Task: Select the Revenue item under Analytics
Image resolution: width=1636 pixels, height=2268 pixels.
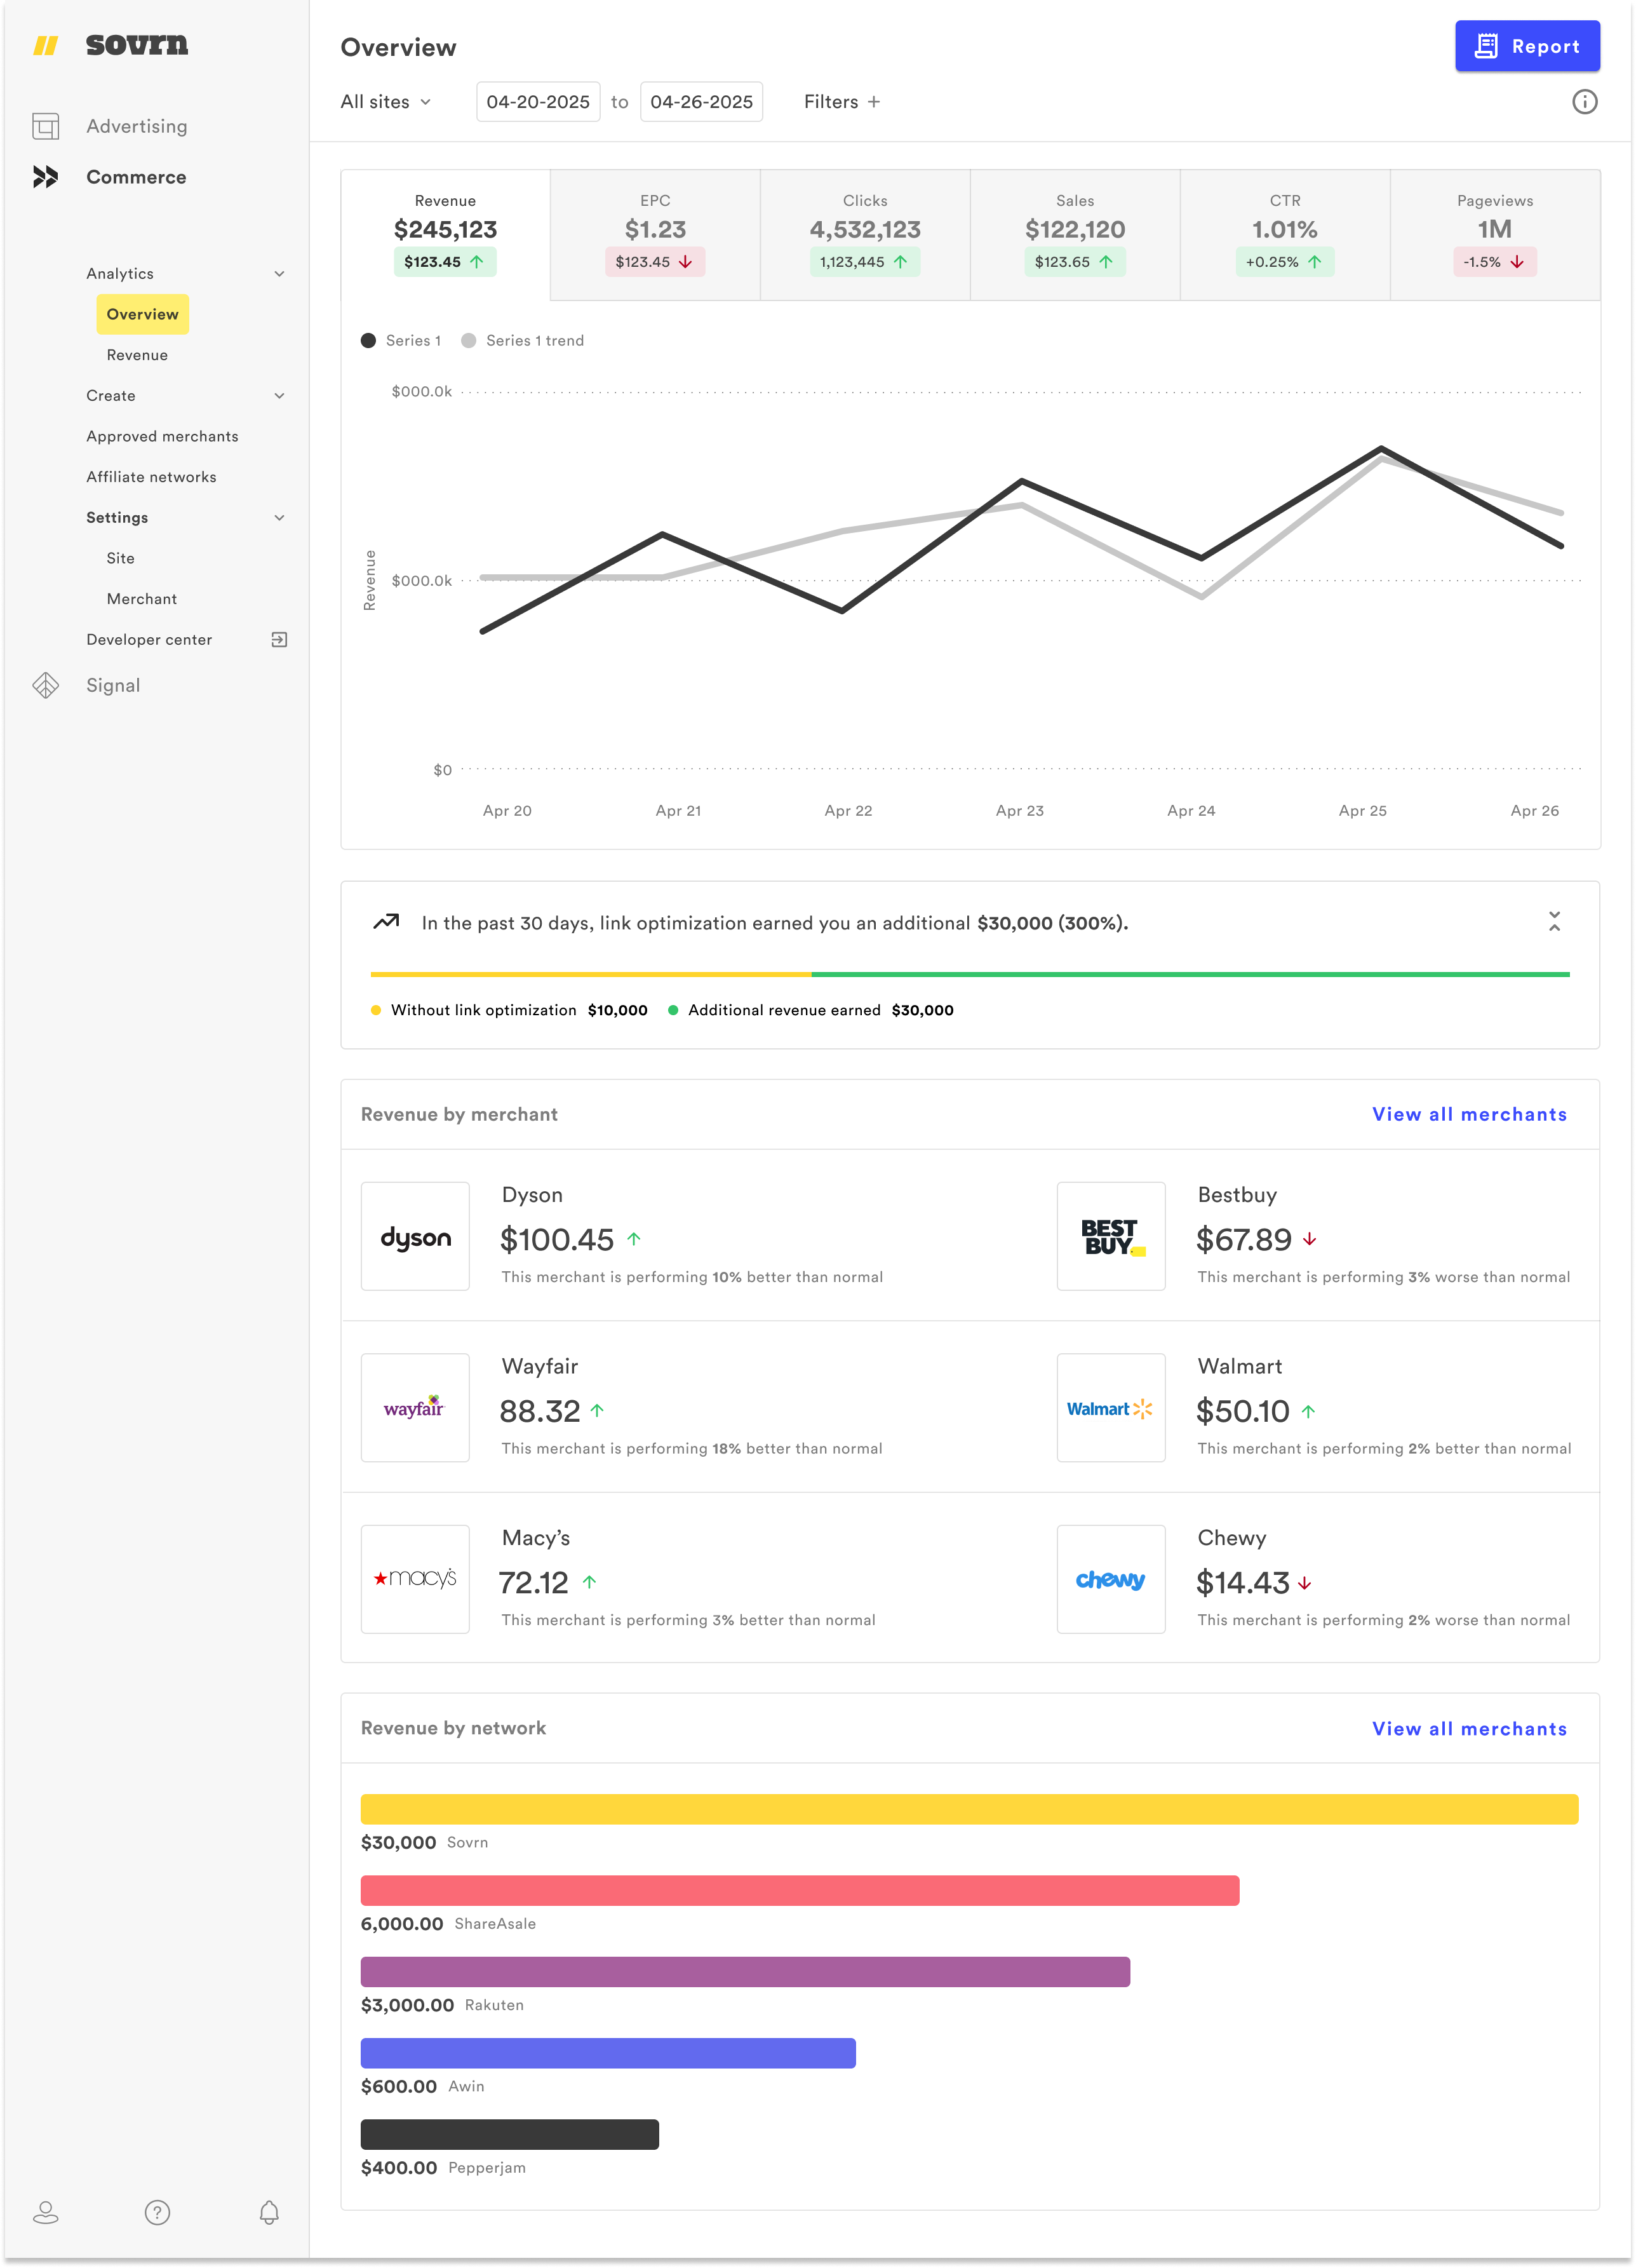Action: 137,355
